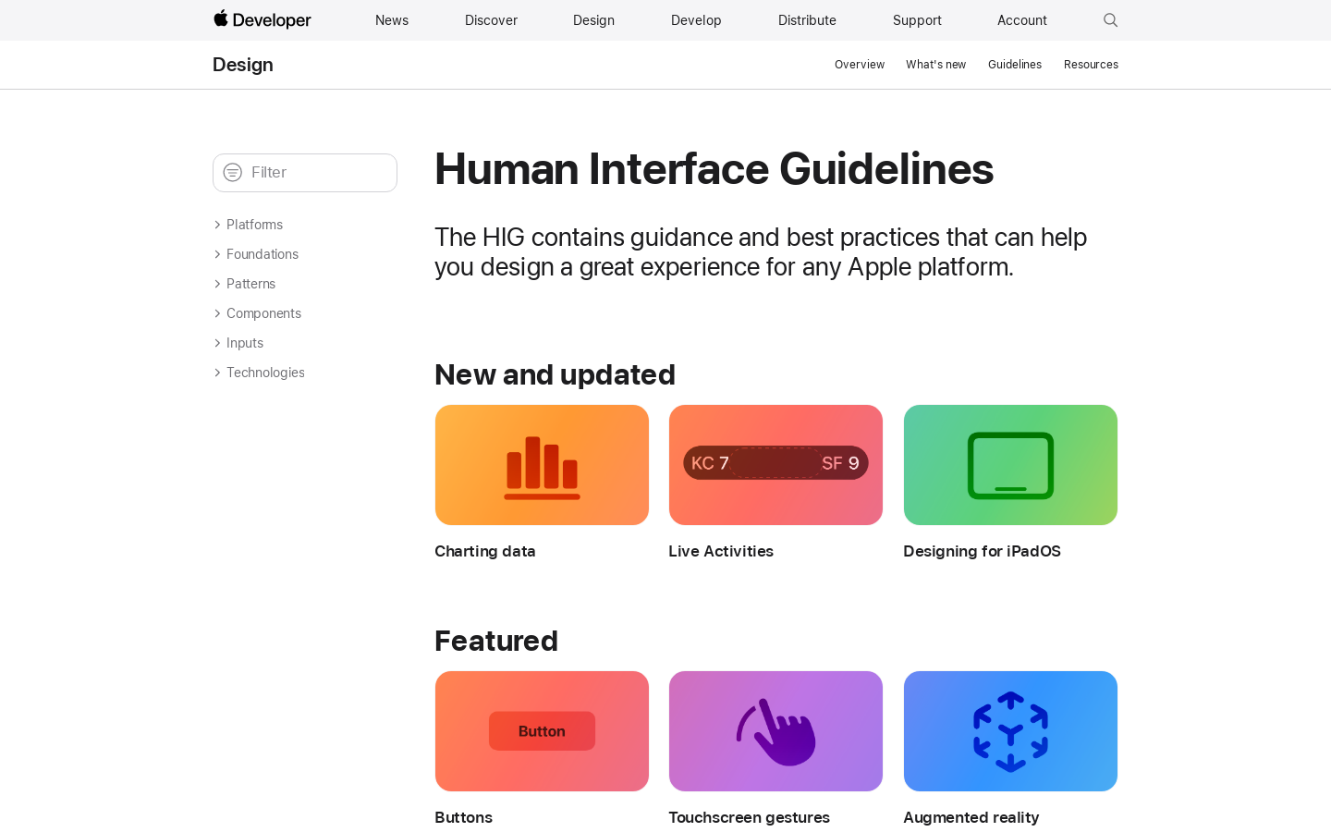Screen dimensions: 1331x832
Task: Click the Live Activities scoreboard thumbnail
Action: [775, 465]
